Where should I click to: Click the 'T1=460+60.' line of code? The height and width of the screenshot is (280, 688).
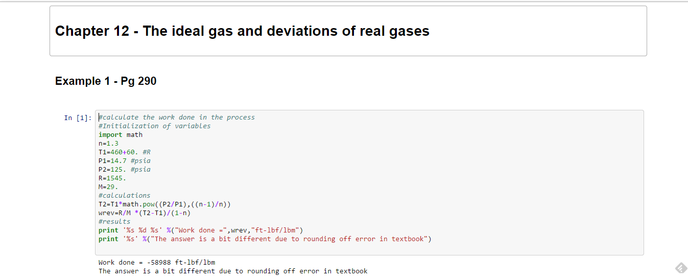(x=124, y=152)
